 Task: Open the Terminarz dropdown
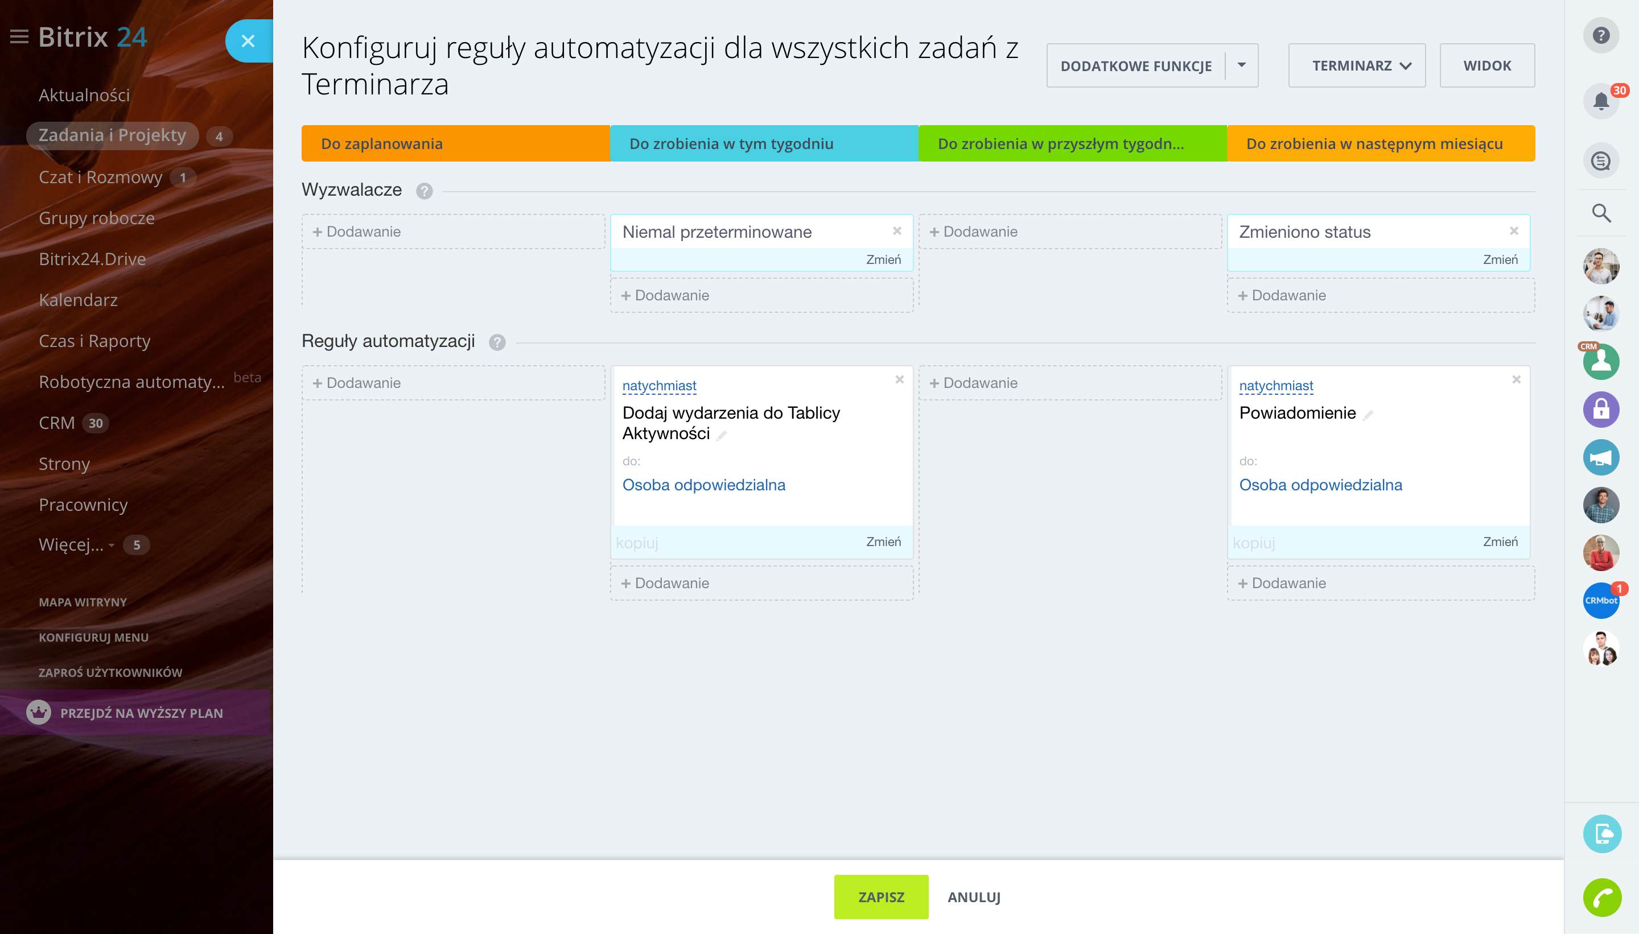coord(1357,65)
